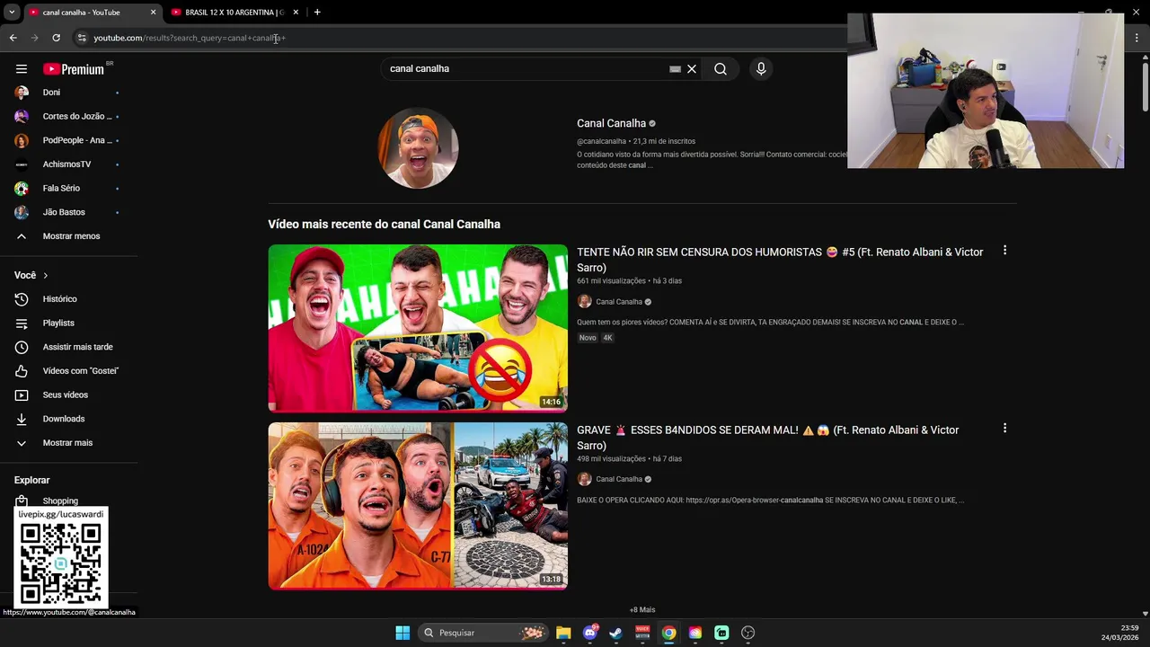The height and width of the screenshot is (647, 1150).
Task: Click Canal Canalha name under GRAVE video
Action: coord(619,480)
